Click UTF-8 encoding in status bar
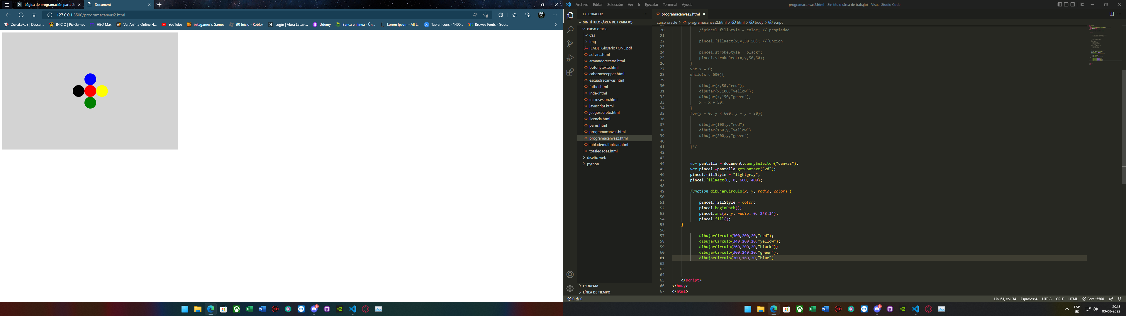The image size is (1126, 316). click(1047, 299)
